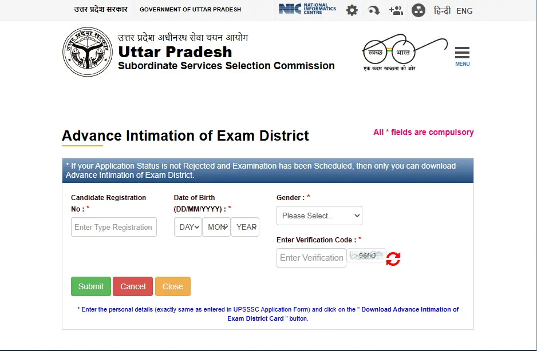Click the 'Government of Uttar Pradesh' header text
Image resolution: width=537 pixels, height=351 pixels.
[x=191, y=10]
